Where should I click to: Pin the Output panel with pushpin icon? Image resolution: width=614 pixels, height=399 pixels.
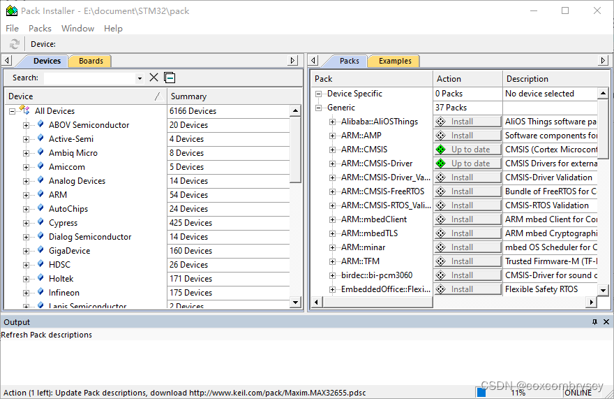pos(594,321)
